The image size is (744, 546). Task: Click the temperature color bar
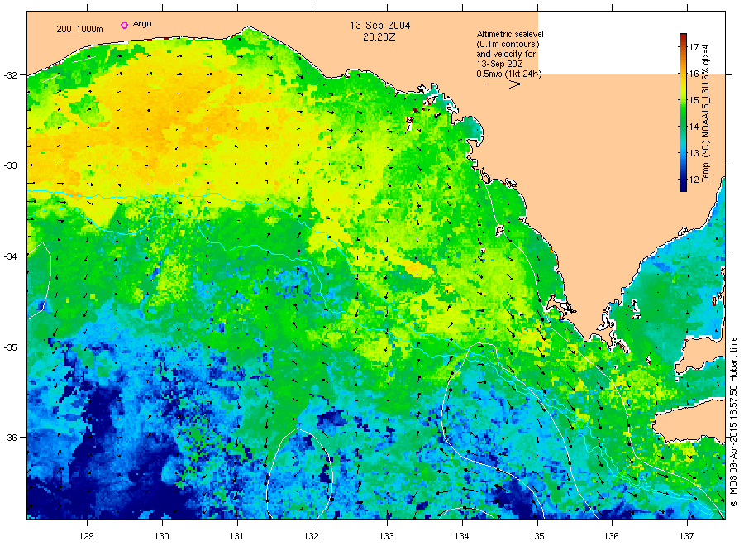683,112
